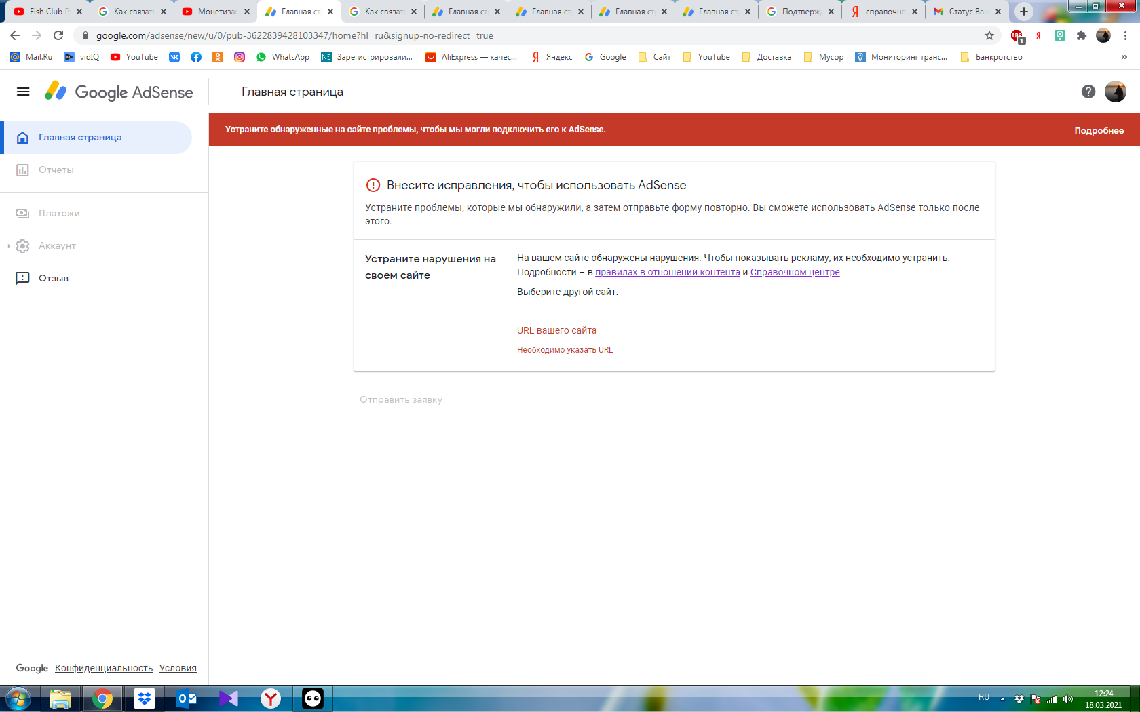Click the red error exclamation icon
Viewport: 1140px width, 712px height.
373,185
